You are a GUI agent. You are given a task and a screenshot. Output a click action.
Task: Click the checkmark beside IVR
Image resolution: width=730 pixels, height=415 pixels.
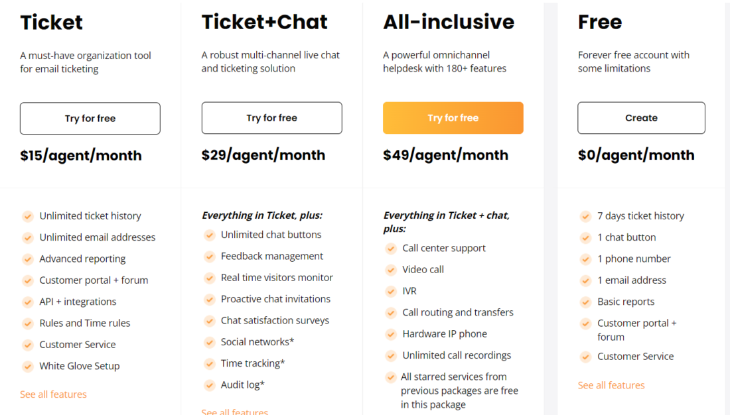click(391, 291)
